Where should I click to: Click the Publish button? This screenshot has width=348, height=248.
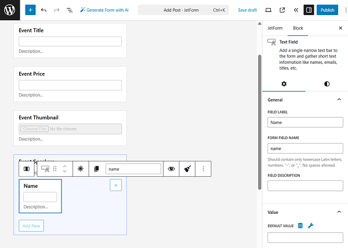pyautogui.click(x=327, y=10)
